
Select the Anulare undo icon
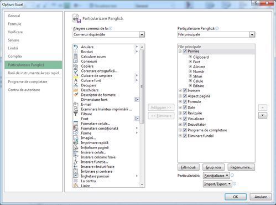[76, 47]
